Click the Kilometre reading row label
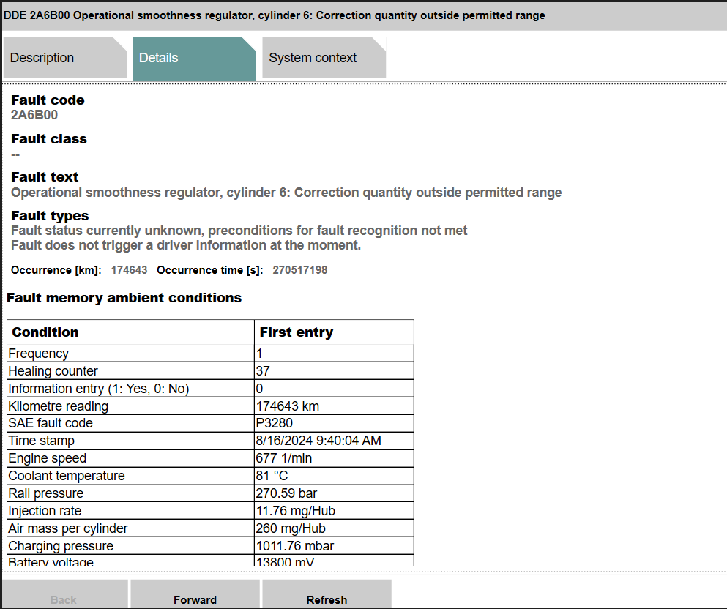 (59, 406)
